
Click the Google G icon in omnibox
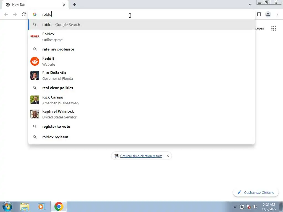click(x=35, y=14)
